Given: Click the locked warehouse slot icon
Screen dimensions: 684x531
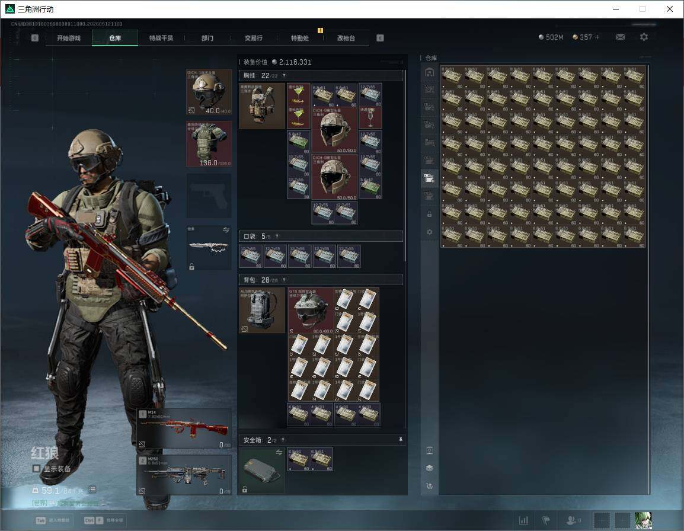Looking at the screenshot, I should pyautogui.click(x=429, y=214).
